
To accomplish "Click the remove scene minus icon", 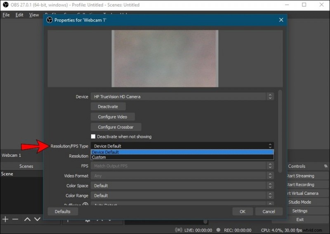I will coord(15,219).
